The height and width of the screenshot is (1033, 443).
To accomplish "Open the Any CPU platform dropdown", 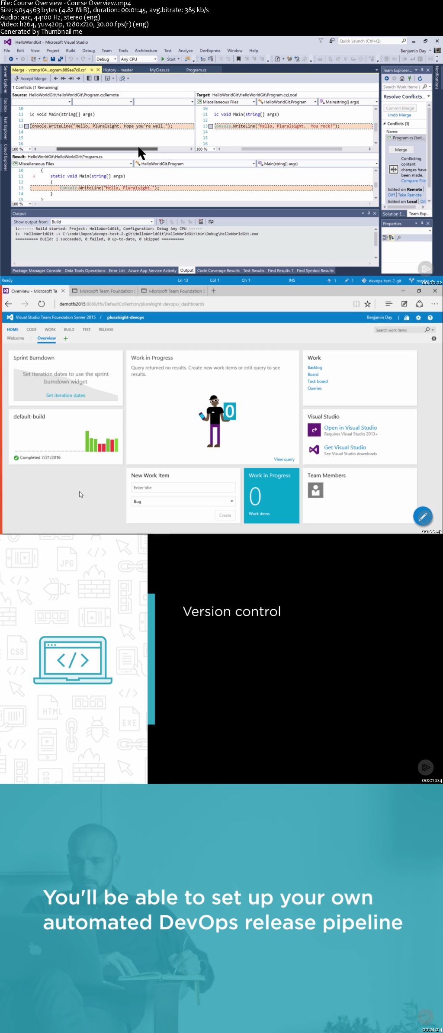I will (138, 59).
